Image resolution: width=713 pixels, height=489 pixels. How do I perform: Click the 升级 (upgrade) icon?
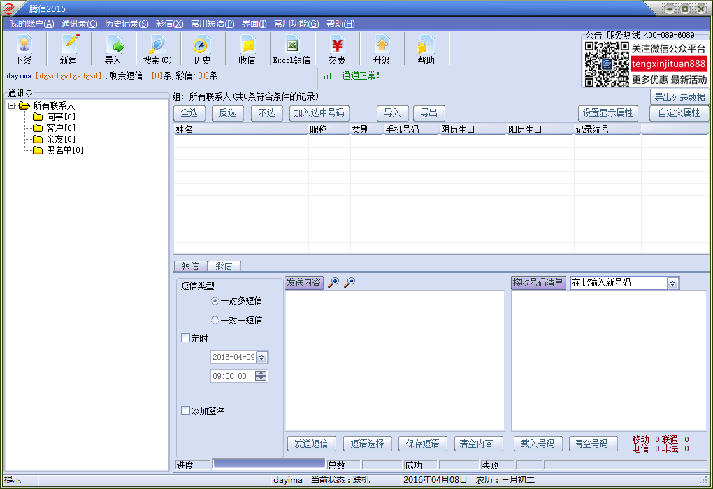pos(381,48)
